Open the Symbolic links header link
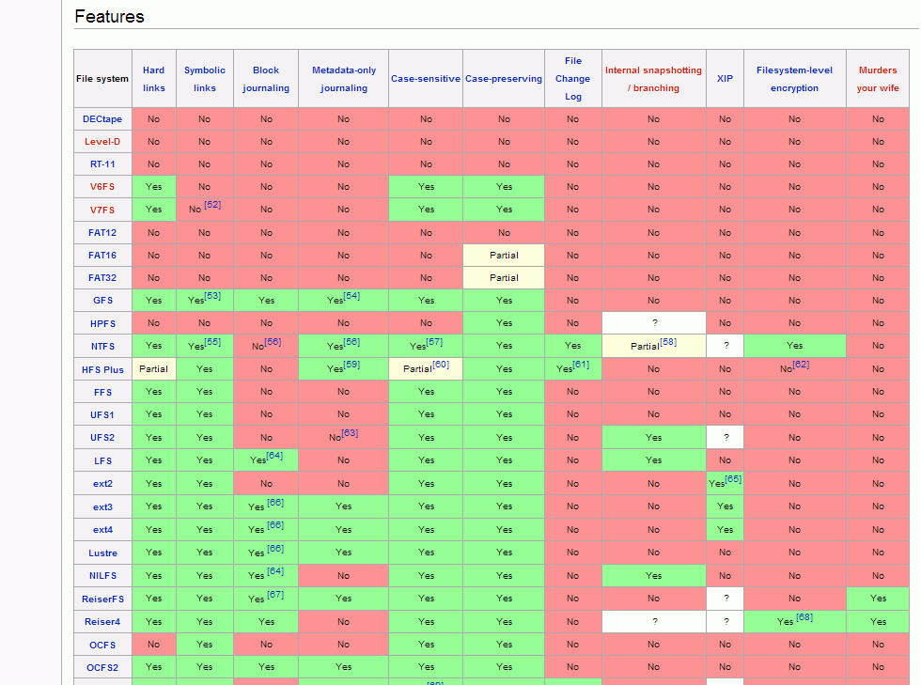This screenshot has width=921, height=685. (x=205, y=79)
